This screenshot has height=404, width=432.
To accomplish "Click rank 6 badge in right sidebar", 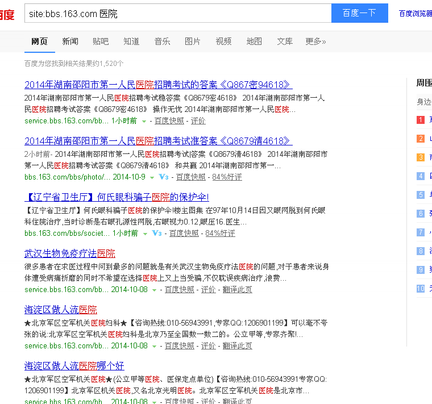I will 421,213.
